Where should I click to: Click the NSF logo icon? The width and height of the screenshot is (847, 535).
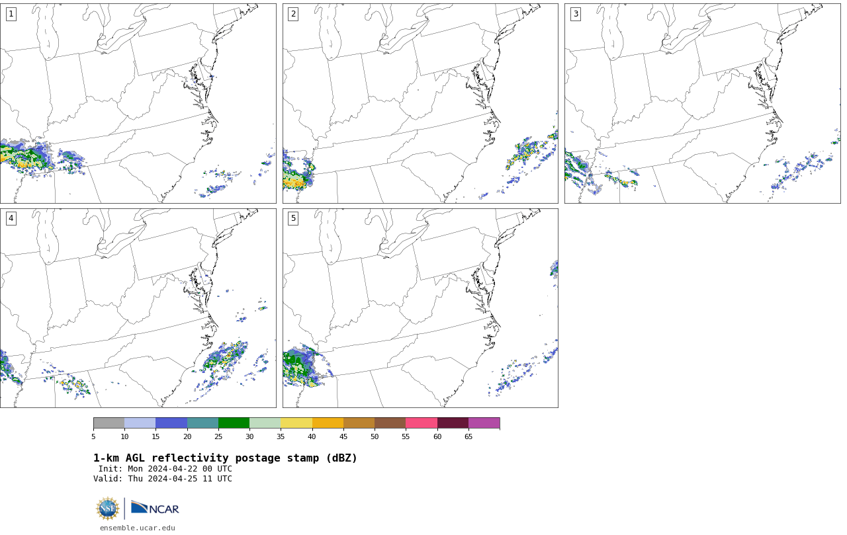pos(108,509)
